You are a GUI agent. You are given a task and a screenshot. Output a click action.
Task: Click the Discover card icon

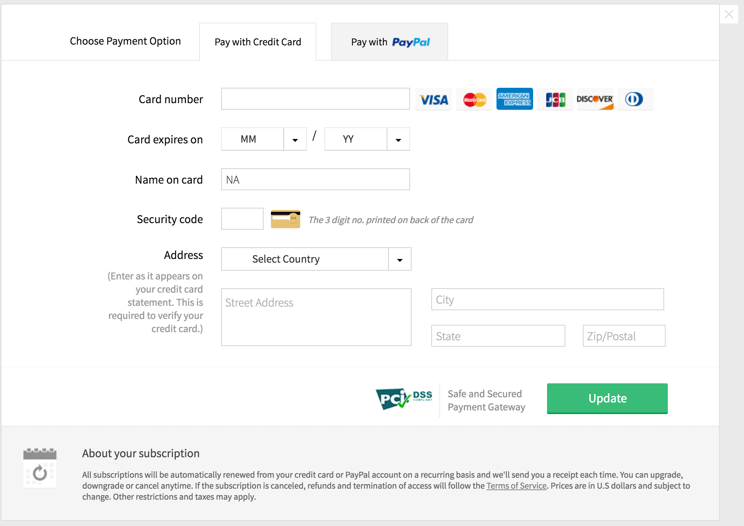click(x=595, y=99)
